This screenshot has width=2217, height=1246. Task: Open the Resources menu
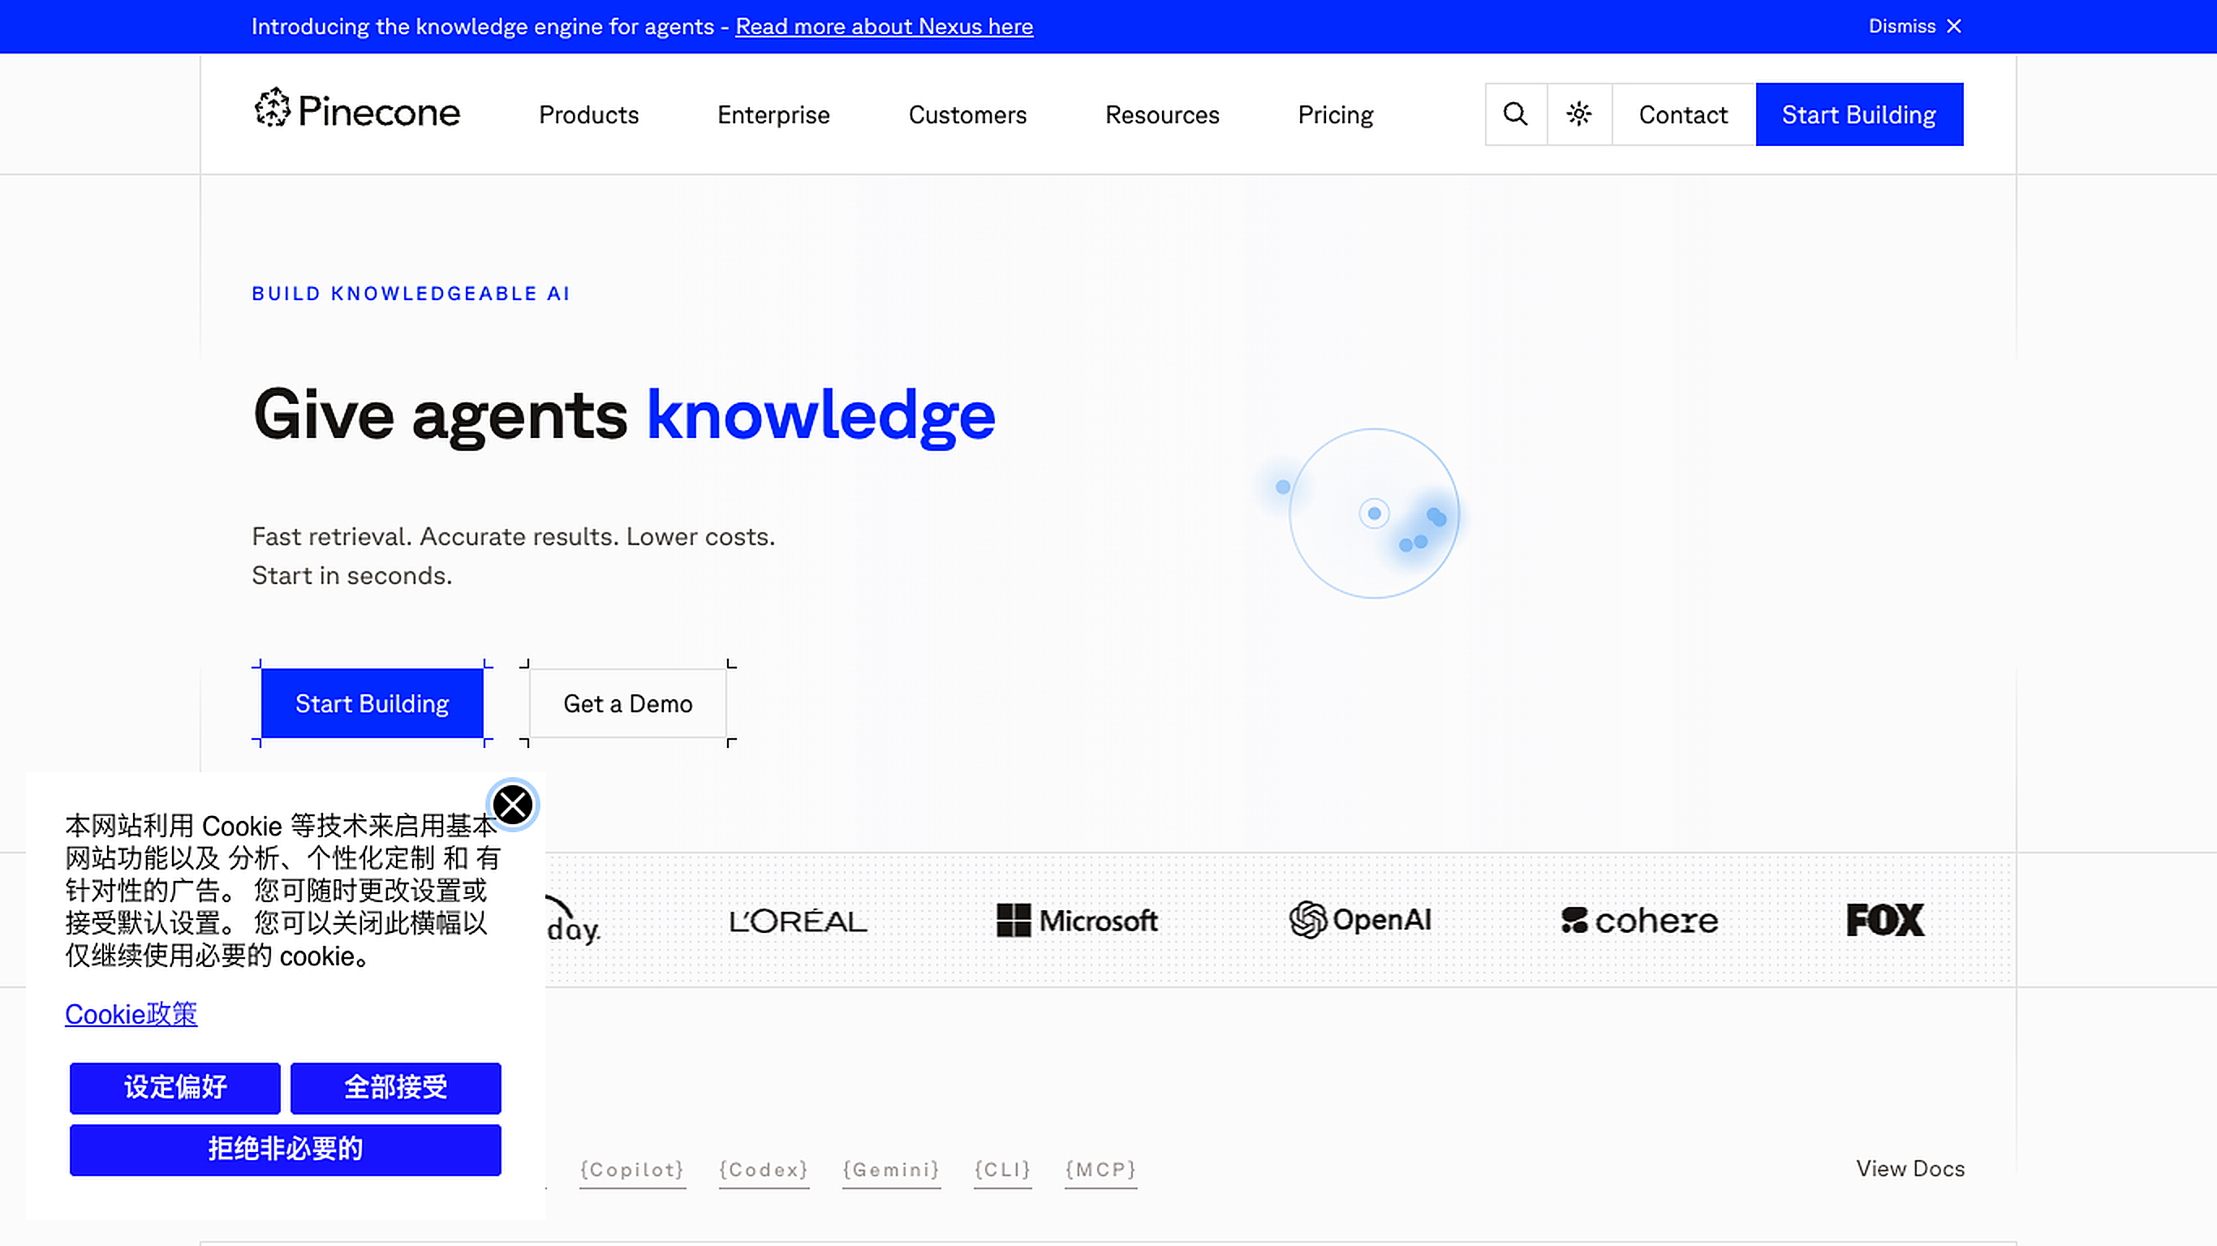pyautogui.click(x=1162, y=114)
